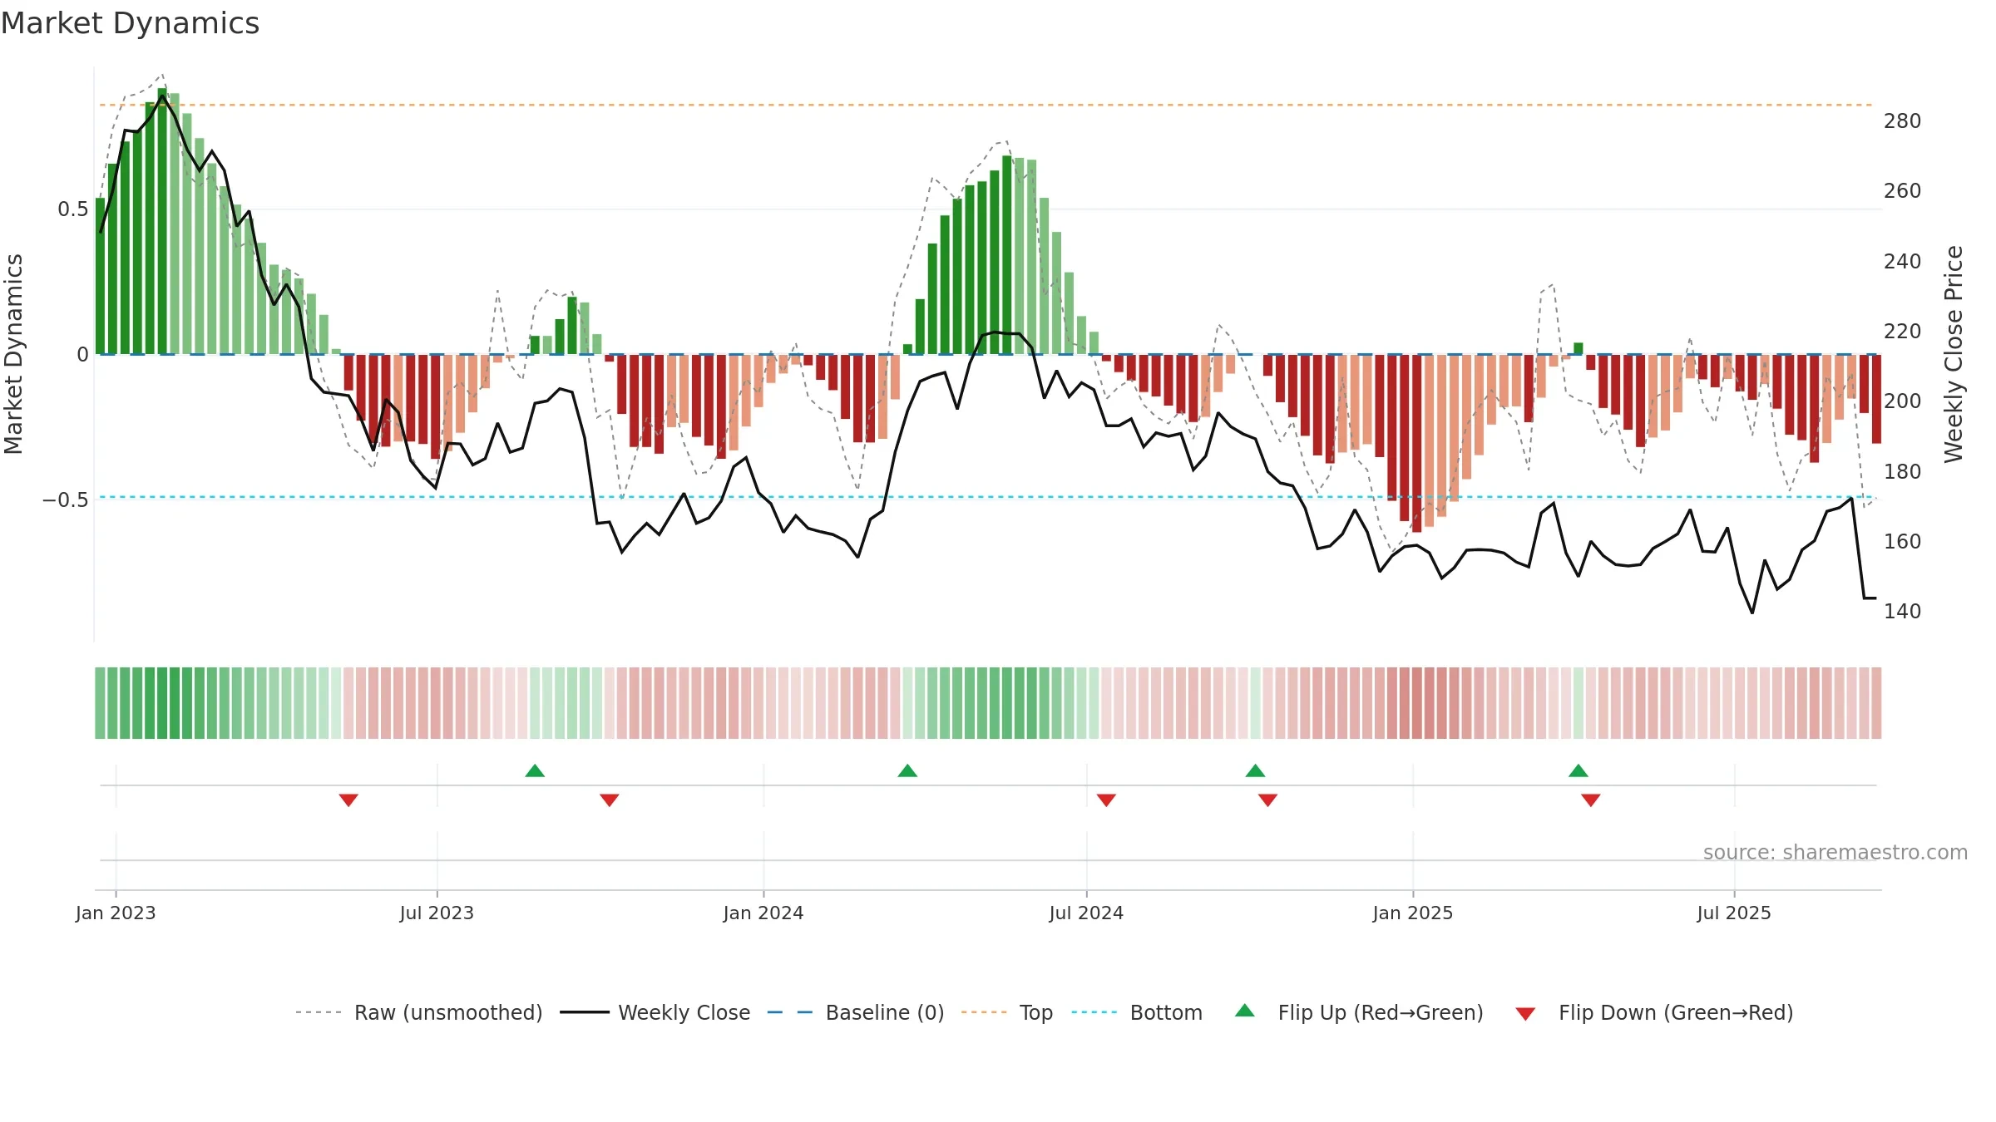The width and height of the screenshot is (1996, 1122).
Task: Click the Jul 2023 x-axis label
Action: click(437, 913)
